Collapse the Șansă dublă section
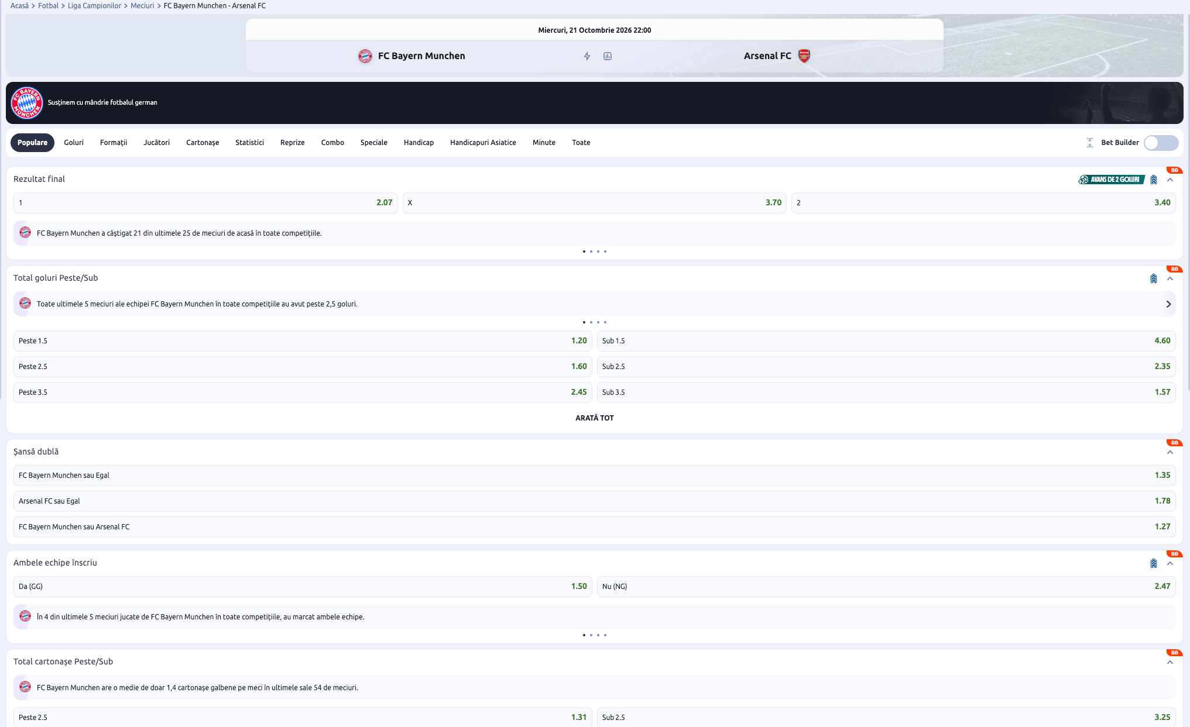Screen dimensions: 1190x727 [1170, 453]
